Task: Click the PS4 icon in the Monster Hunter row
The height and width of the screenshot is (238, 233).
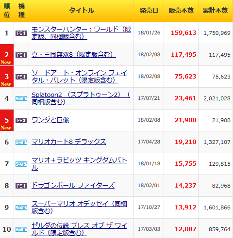Action: tap(21, 33)
